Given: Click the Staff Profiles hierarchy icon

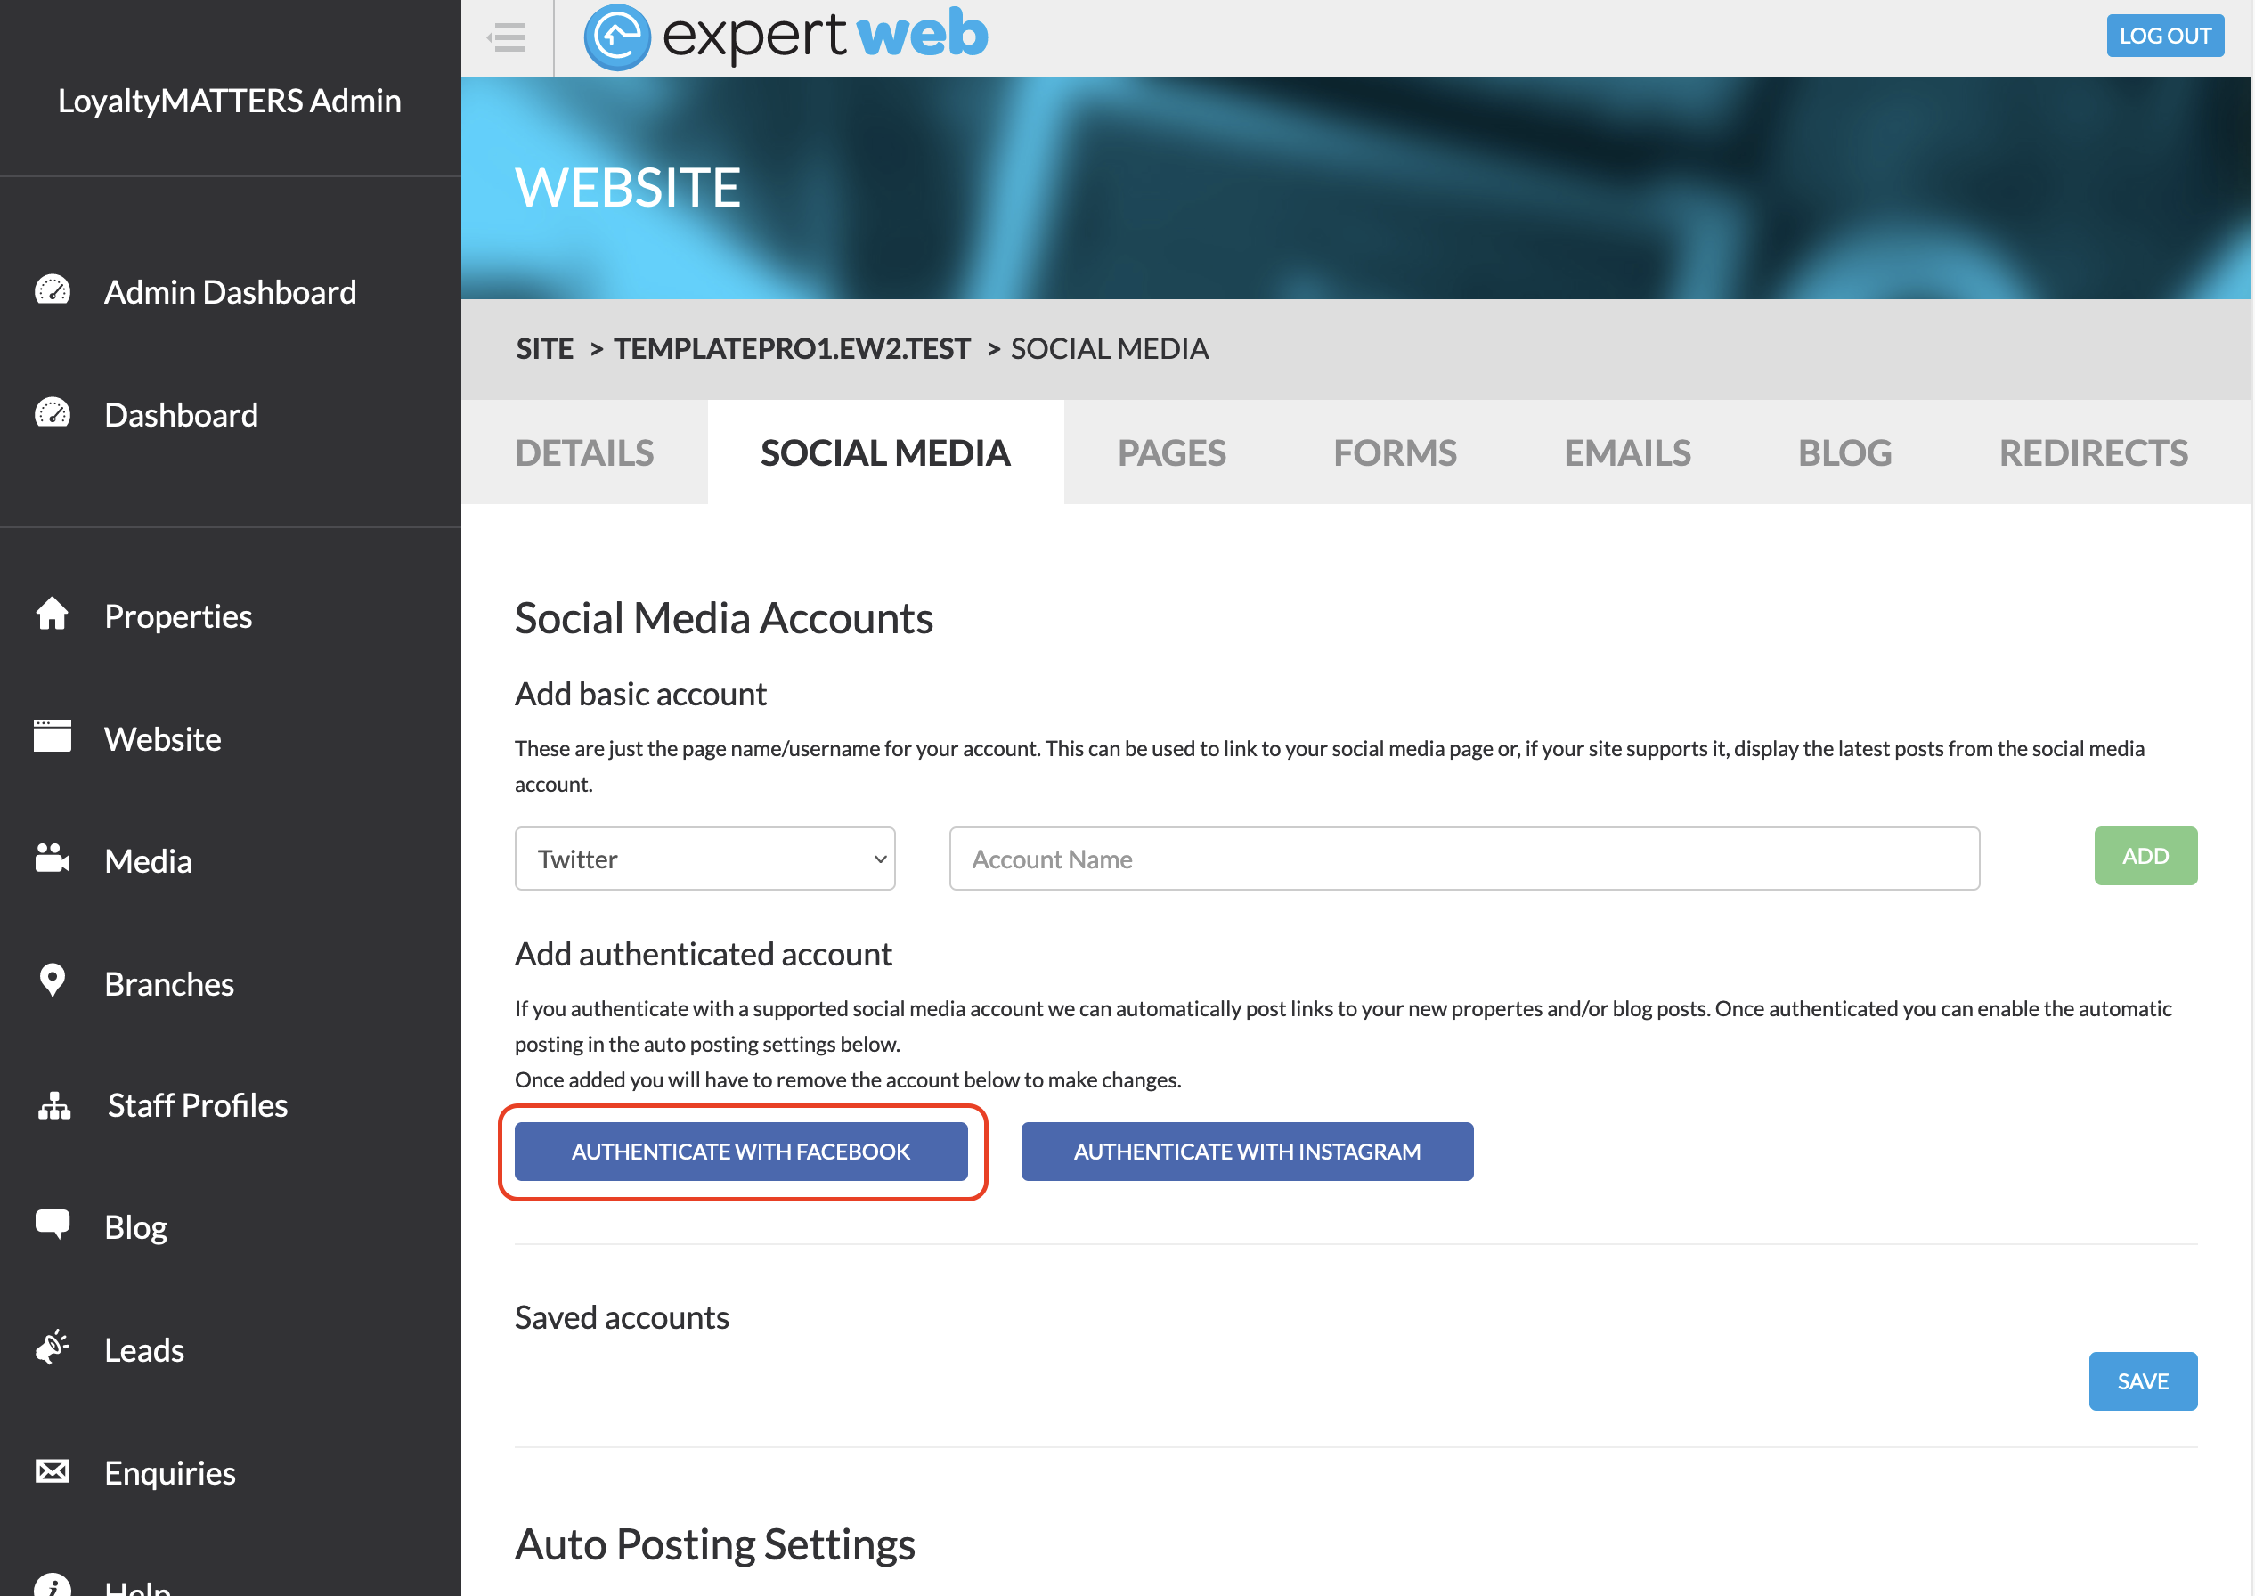Looking at the screenshot, I should click(54, 1104).
